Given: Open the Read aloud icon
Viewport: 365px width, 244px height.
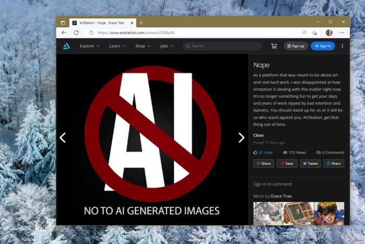Looking at the screenshot, I should (x=304, y=33).
